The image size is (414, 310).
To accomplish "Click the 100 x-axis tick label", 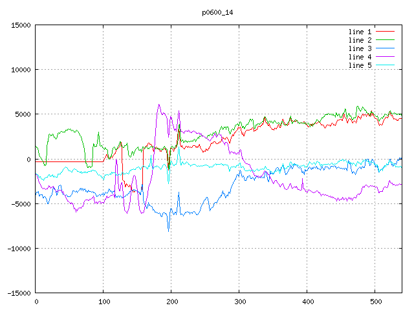I will 103,302.
